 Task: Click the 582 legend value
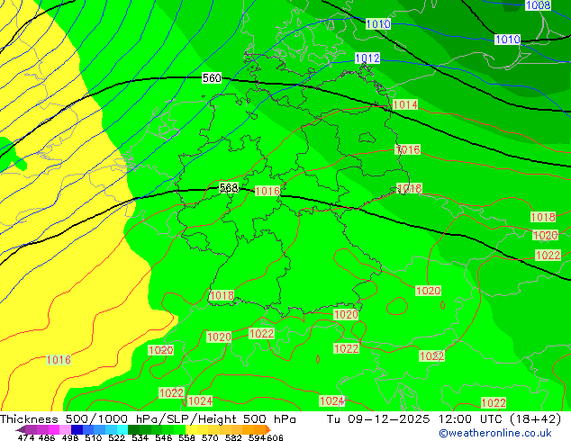click(233, 437)
